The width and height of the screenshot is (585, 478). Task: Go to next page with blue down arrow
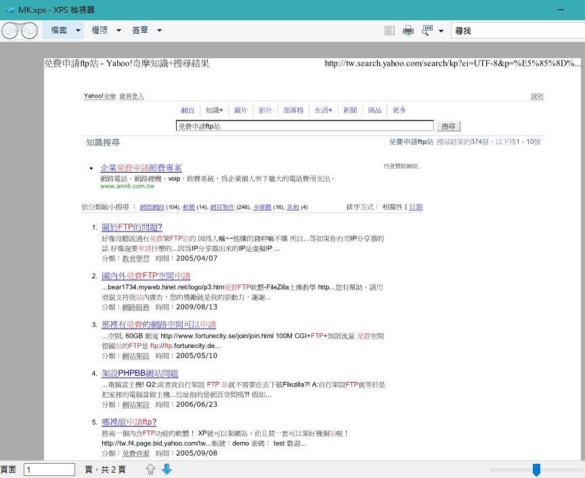pyautogui.click(x=167, y=469)
